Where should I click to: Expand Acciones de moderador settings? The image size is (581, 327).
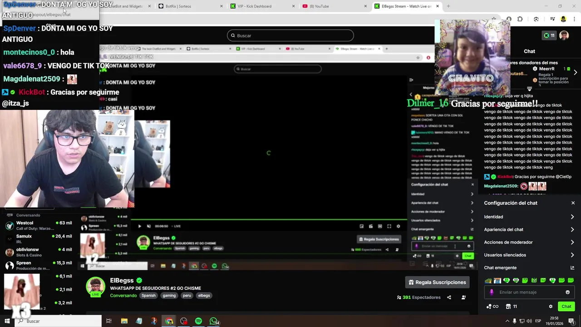point(529,242)
